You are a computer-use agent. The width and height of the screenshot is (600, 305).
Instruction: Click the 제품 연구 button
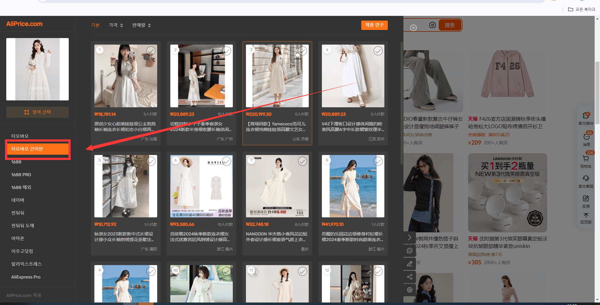tap(374, 25)
